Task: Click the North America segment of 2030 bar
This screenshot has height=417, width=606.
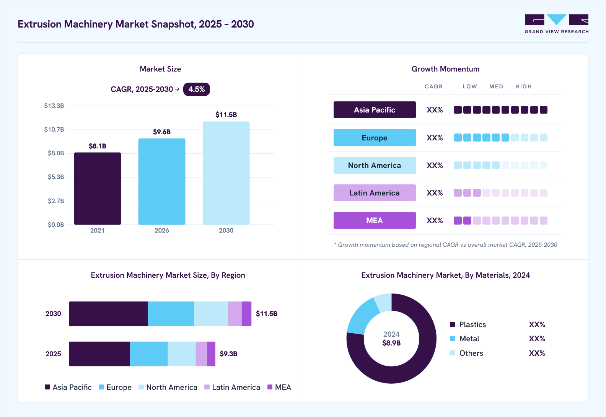Action: point(211,314)
